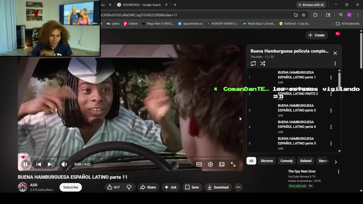Seek on the video progress bar

click(x=130, y=157)
